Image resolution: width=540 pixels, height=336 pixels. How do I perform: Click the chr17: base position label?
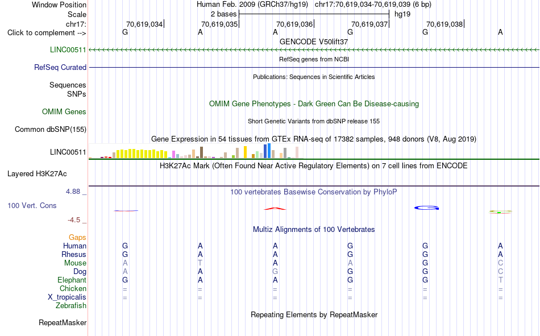tap(76, 24)
